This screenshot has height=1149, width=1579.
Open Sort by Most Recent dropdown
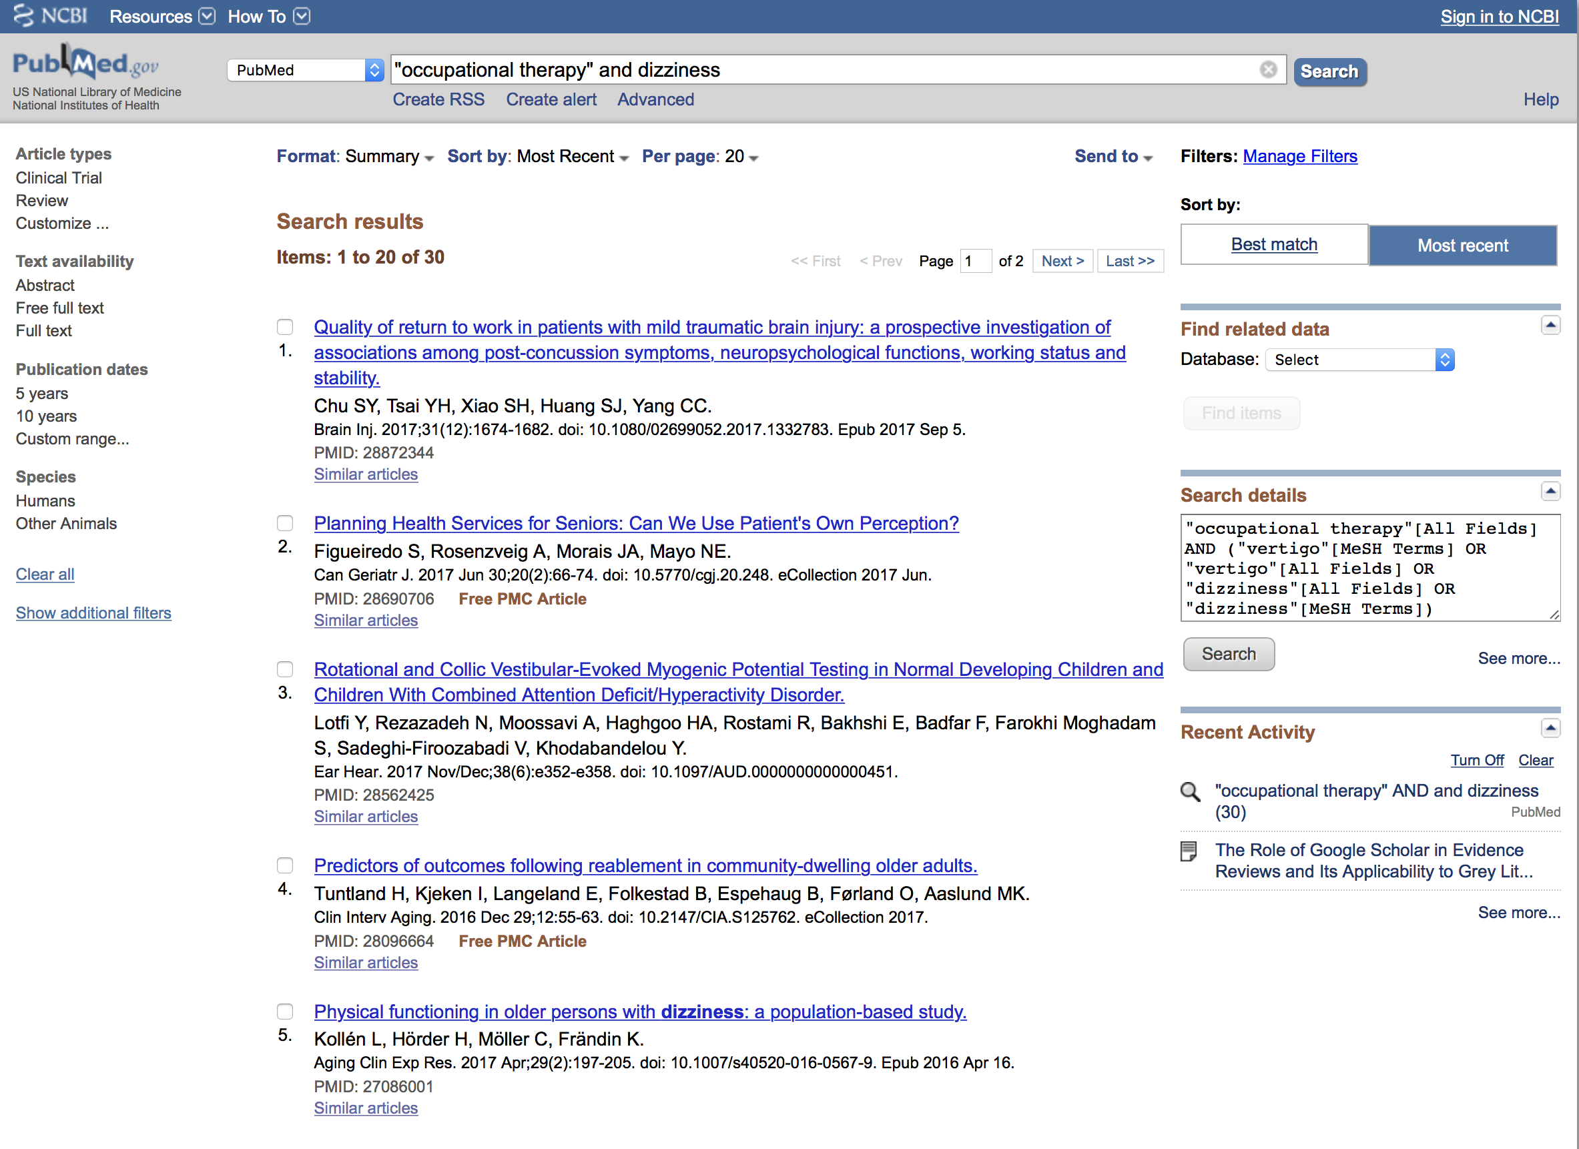pyautogui.click(x=537, y=157)
